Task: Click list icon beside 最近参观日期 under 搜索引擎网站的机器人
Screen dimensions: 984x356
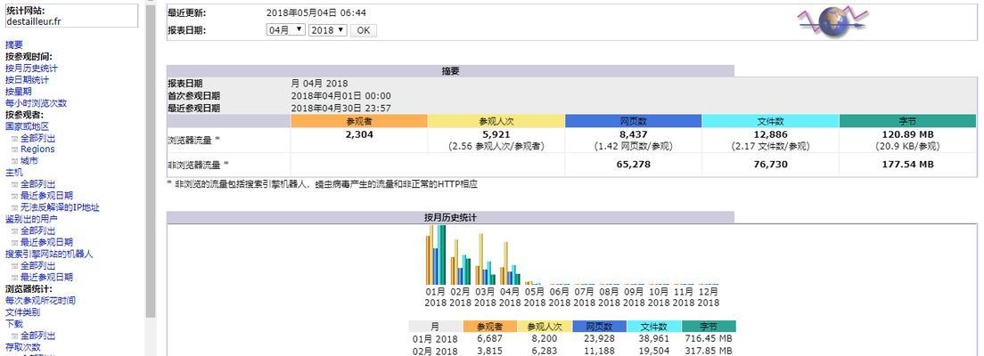Action: pos(15,277)
